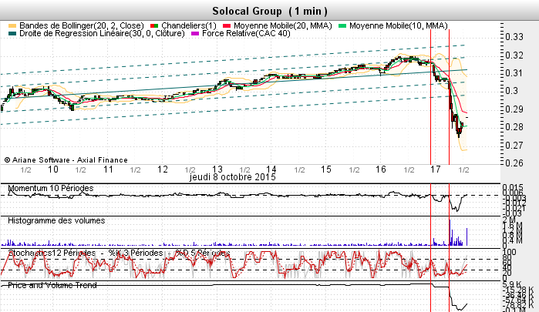The width and height of the screenshot is (539, 312).
Task: Select the 'Chandeliers(1)' legend text
Action: pos(189,25)
